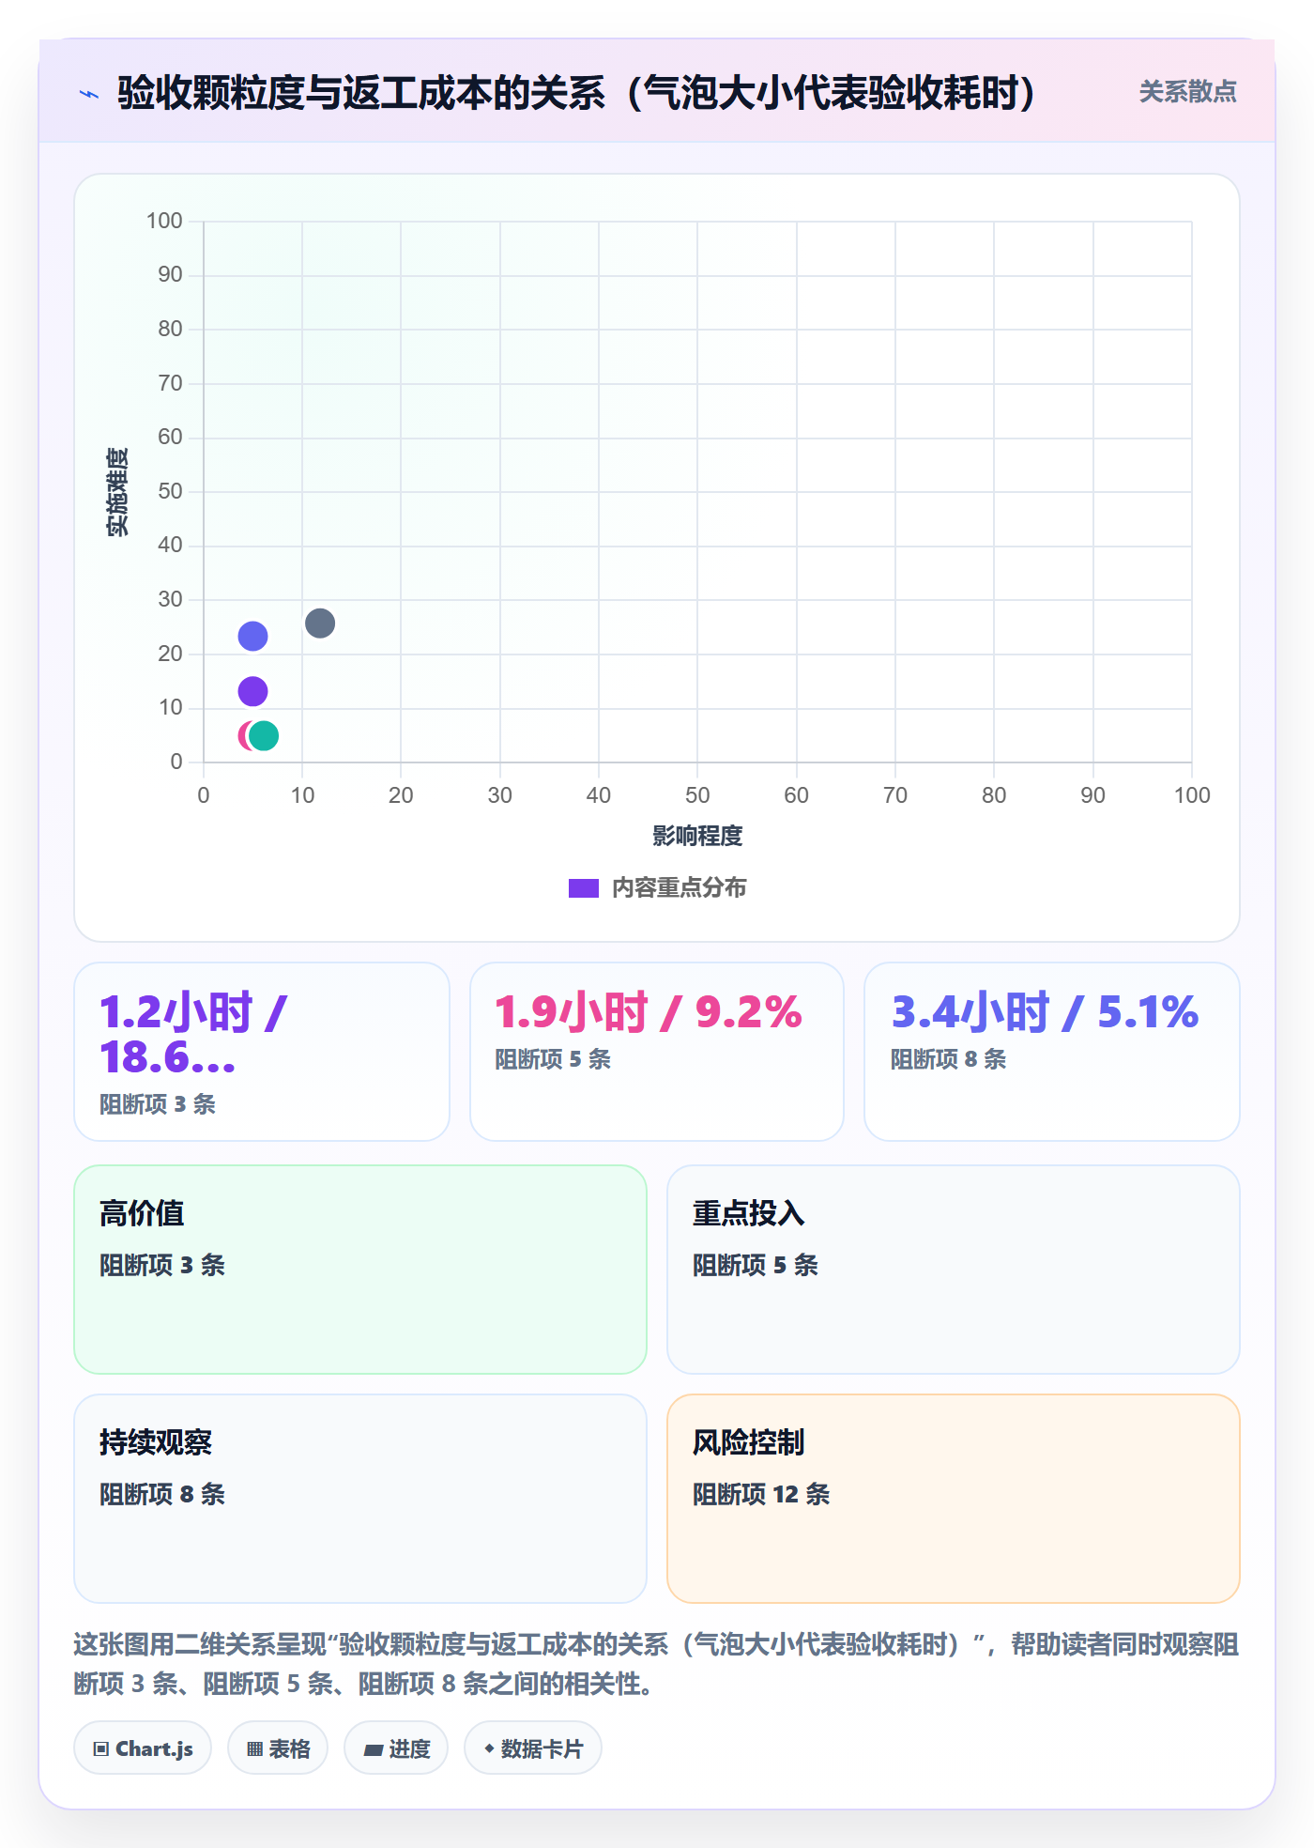Select the gray bubble on the scatter chart
The height and width of the screenshot is (1848, 1314).
coord(320,624)
